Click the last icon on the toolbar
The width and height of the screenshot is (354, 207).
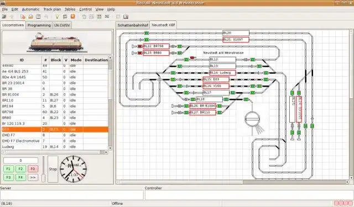pos(126,17)
